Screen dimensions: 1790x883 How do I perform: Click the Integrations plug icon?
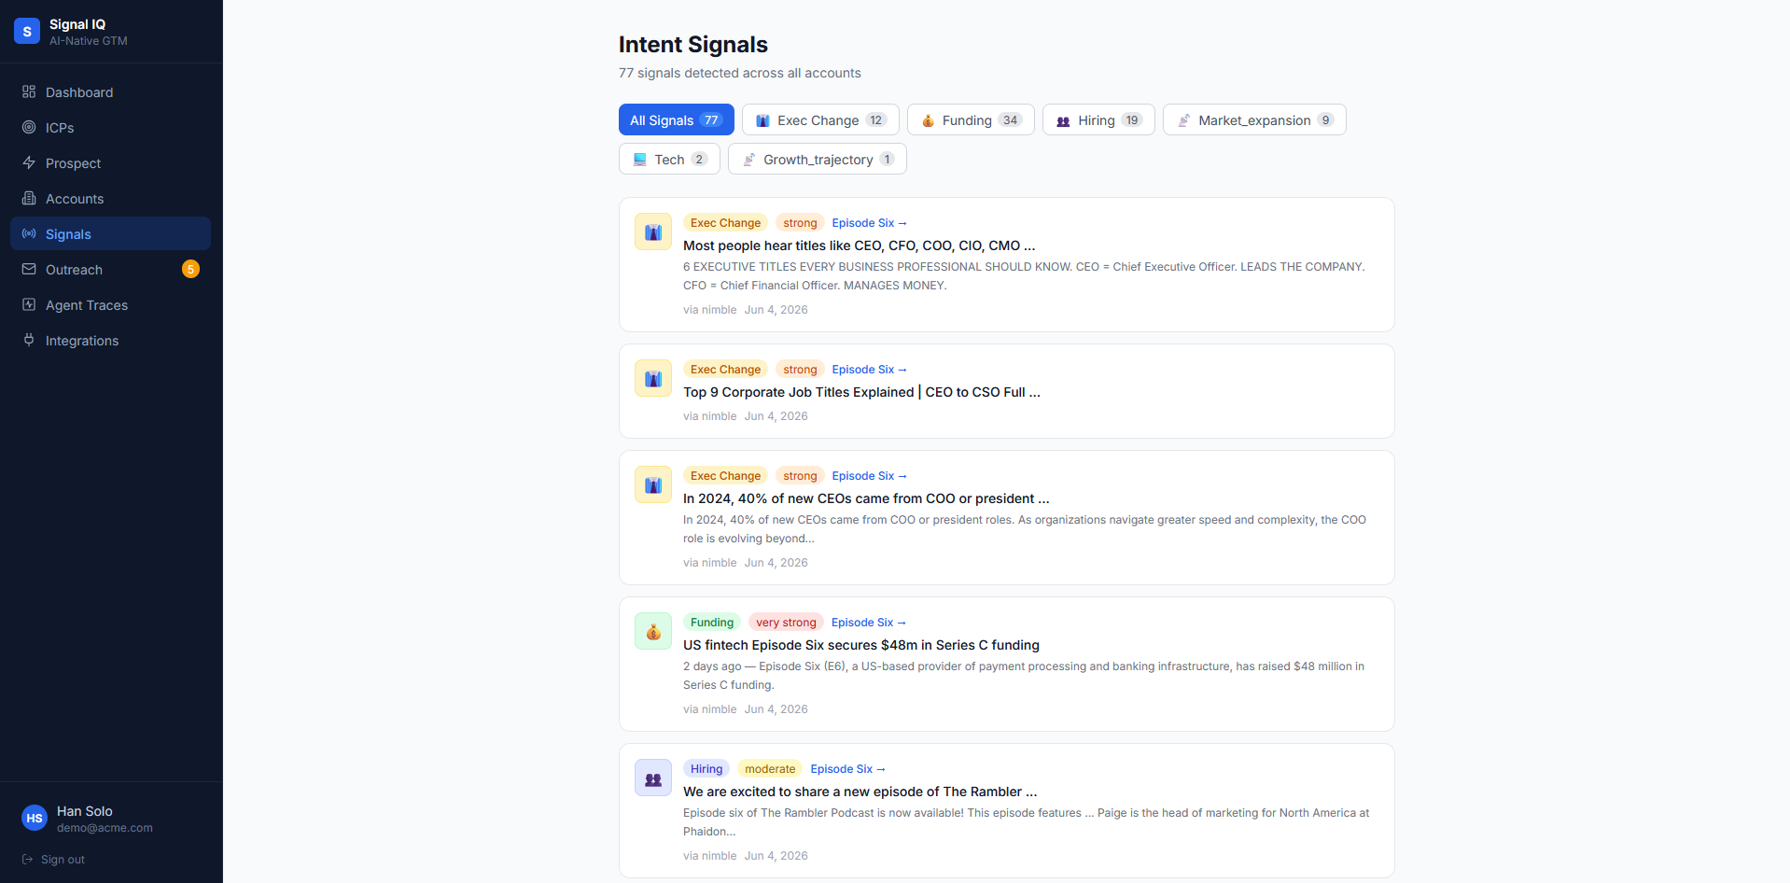coord(29,340)
